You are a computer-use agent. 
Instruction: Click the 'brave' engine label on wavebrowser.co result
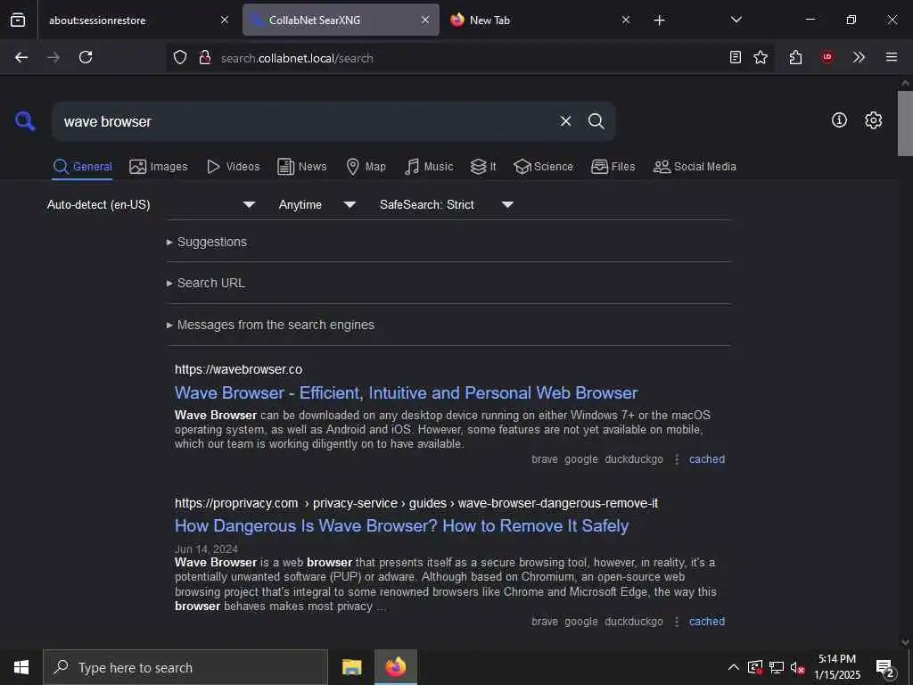[545, 459]
